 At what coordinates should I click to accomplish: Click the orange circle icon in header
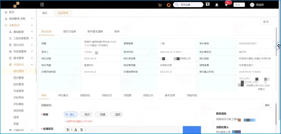[169, 5]
